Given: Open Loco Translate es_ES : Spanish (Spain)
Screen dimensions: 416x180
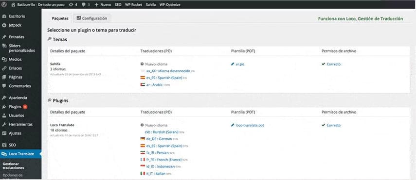Looking at the screenshot, I should pos(164,146).
